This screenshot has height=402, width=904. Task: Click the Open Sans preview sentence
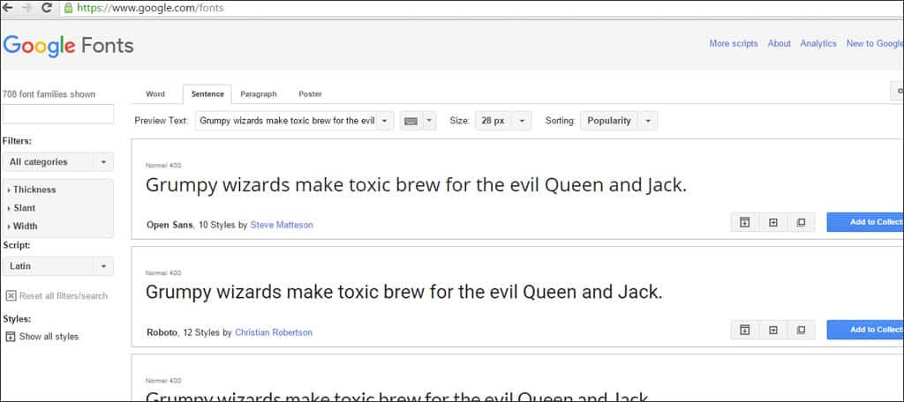[417, 186]
